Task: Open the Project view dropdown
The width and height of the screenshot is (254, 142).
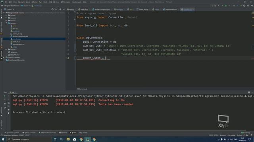Action: coord(9,9)
